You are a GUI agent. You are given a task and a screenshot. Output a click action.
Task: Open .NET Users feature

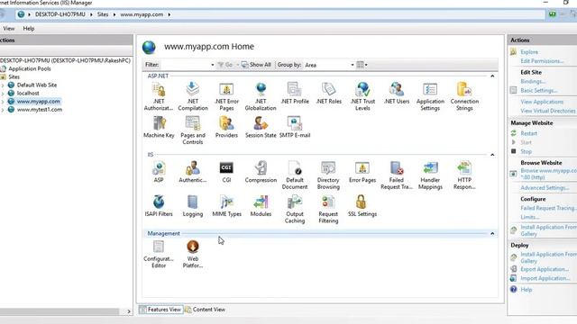[397, 94]
